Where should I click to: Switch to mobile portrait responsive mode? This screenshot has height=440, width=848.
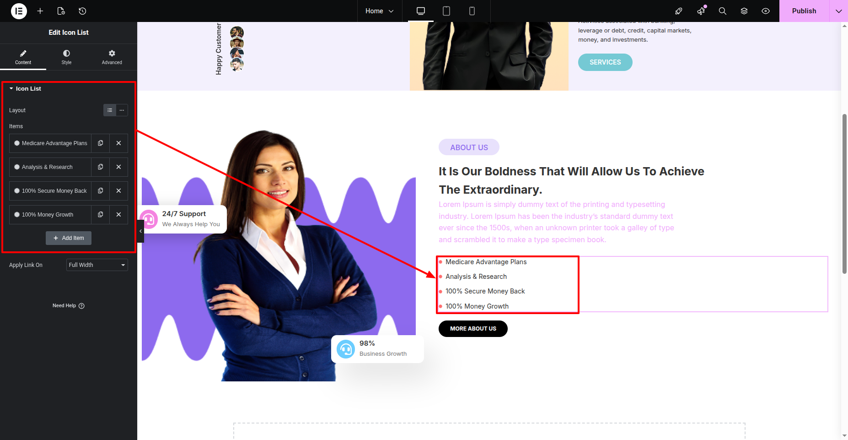coord(472,11)
